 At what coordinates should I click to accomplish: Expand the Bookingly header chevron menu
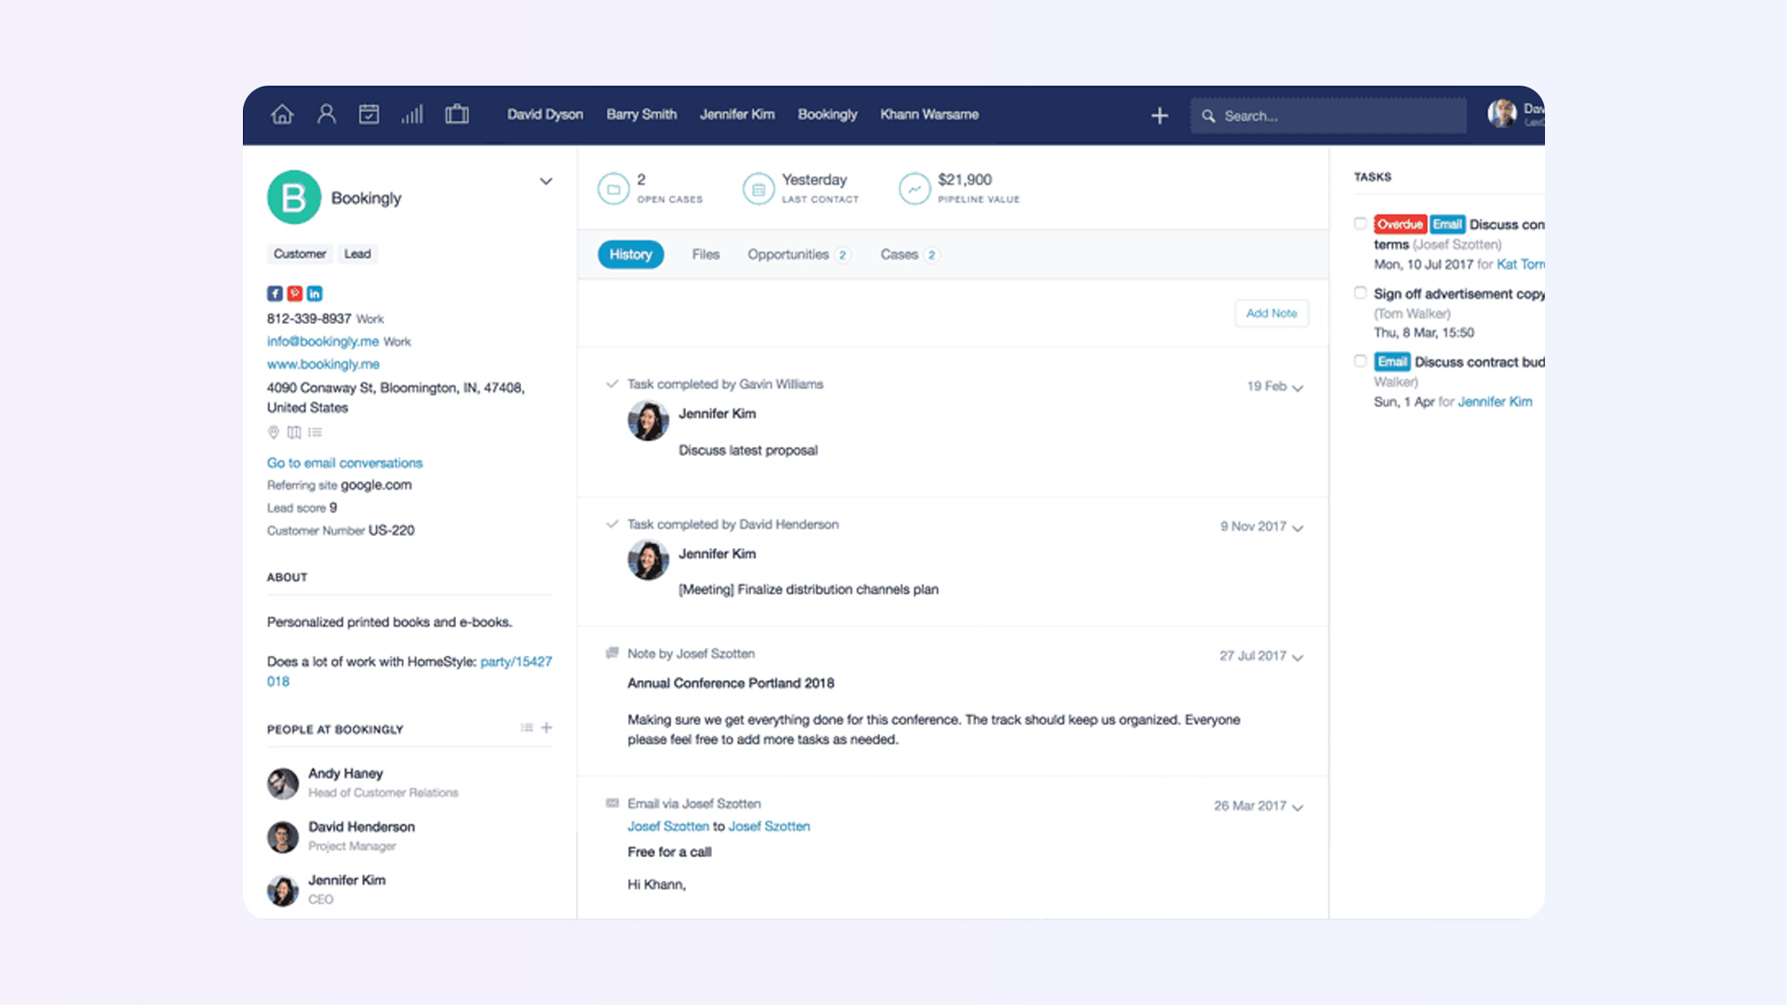(x=546, y=181)
